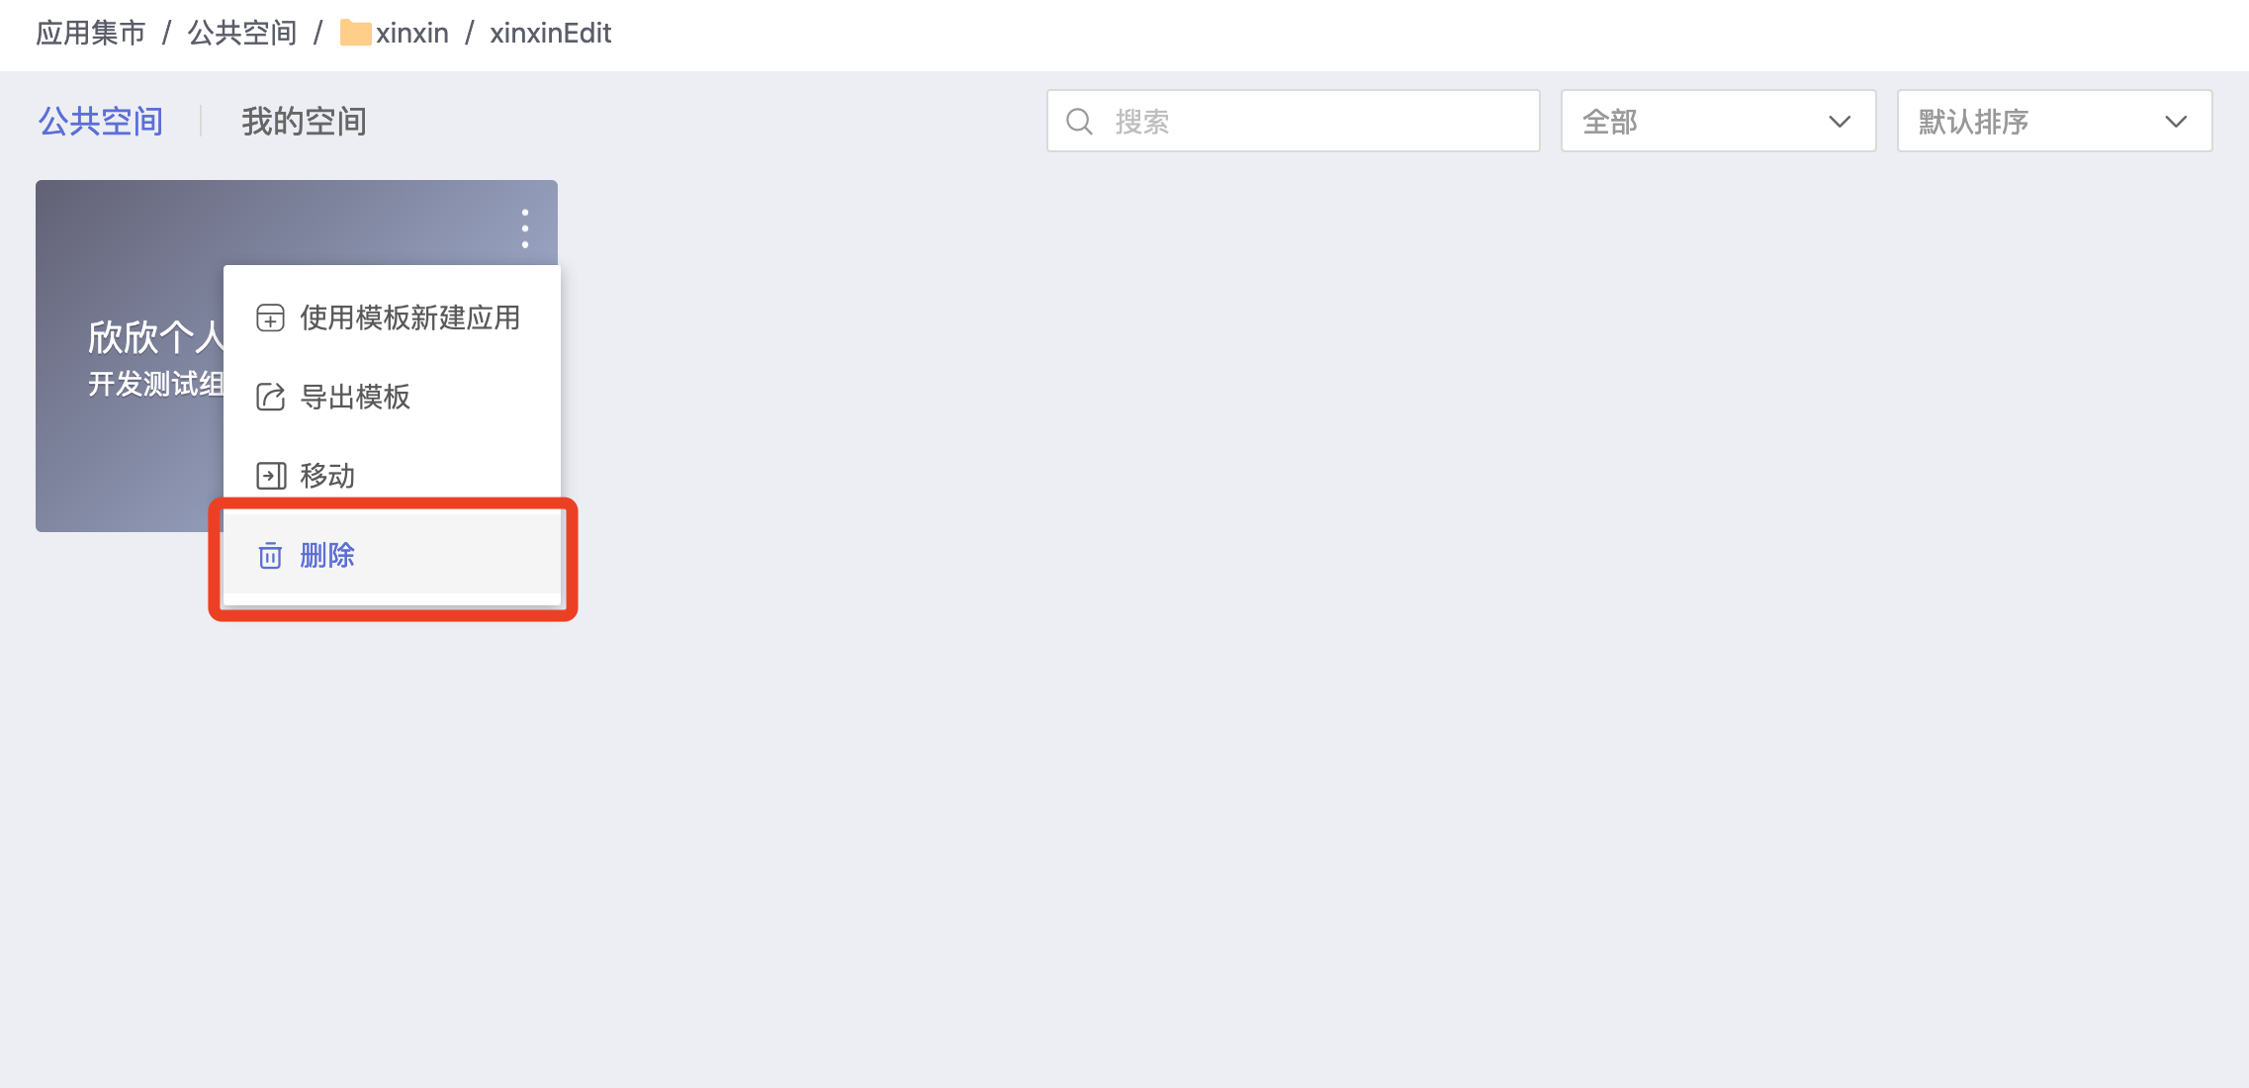Switch to 我的空间 tab
Image resolution: width=2249 pixels, height=1088 pixels.
click(304, 122)
